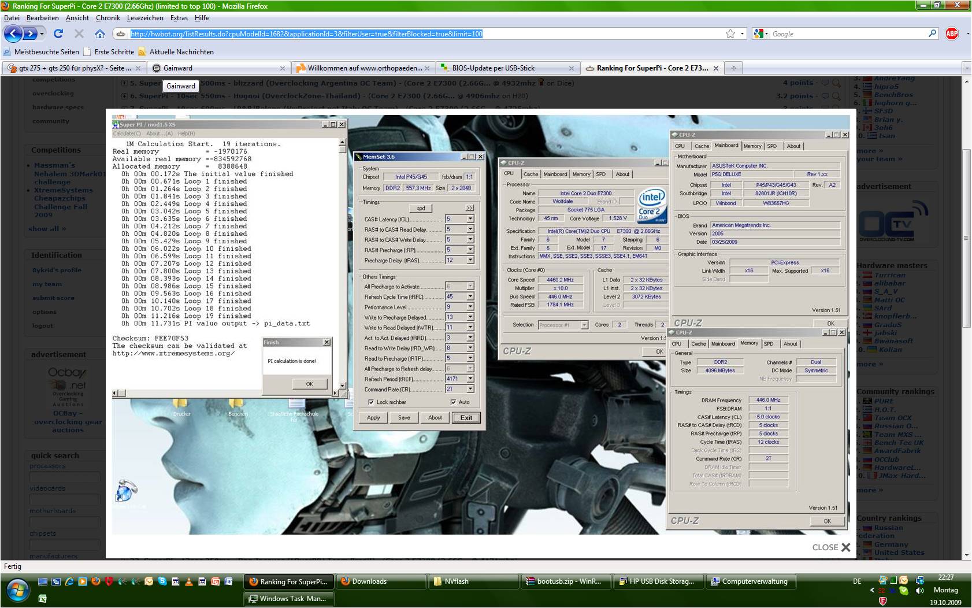Select the Mainboard tab in the CPU-Z processor window
972x608 pixels.
coord(555,174)
